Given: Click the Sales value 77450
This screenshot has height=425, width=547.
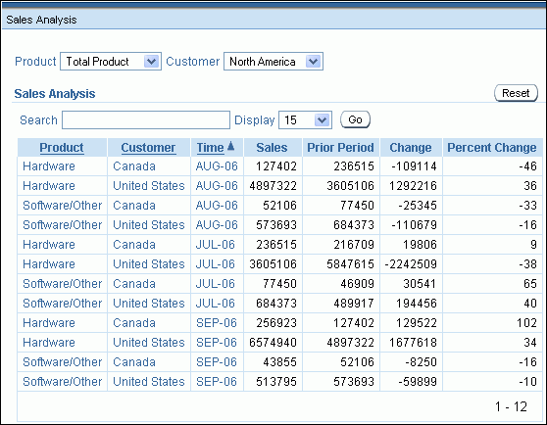Looking at the screenshot, I should tap(279, 284).
